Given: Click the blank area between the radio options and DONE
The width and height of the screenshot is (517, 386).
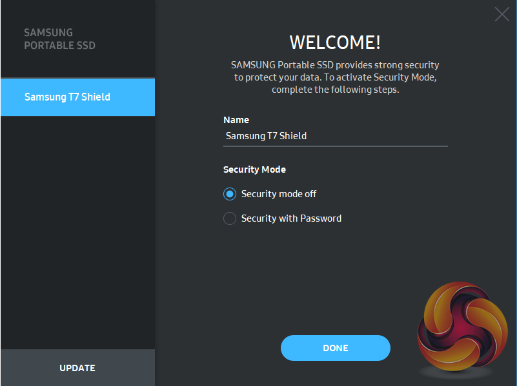Looking at the screenshot, I should [335, 277].
